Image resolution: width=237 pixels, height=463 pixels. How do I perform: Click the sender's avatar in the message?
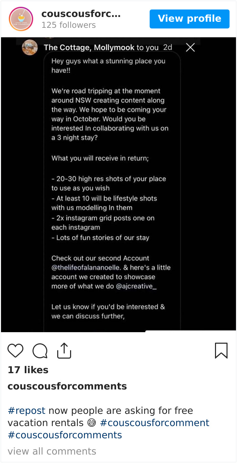point(29,47)
